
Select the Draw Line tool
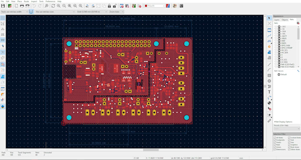click(269, 64)
